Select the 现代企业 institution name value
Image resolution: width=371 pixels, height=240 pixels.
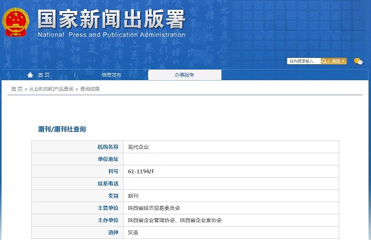138,147
